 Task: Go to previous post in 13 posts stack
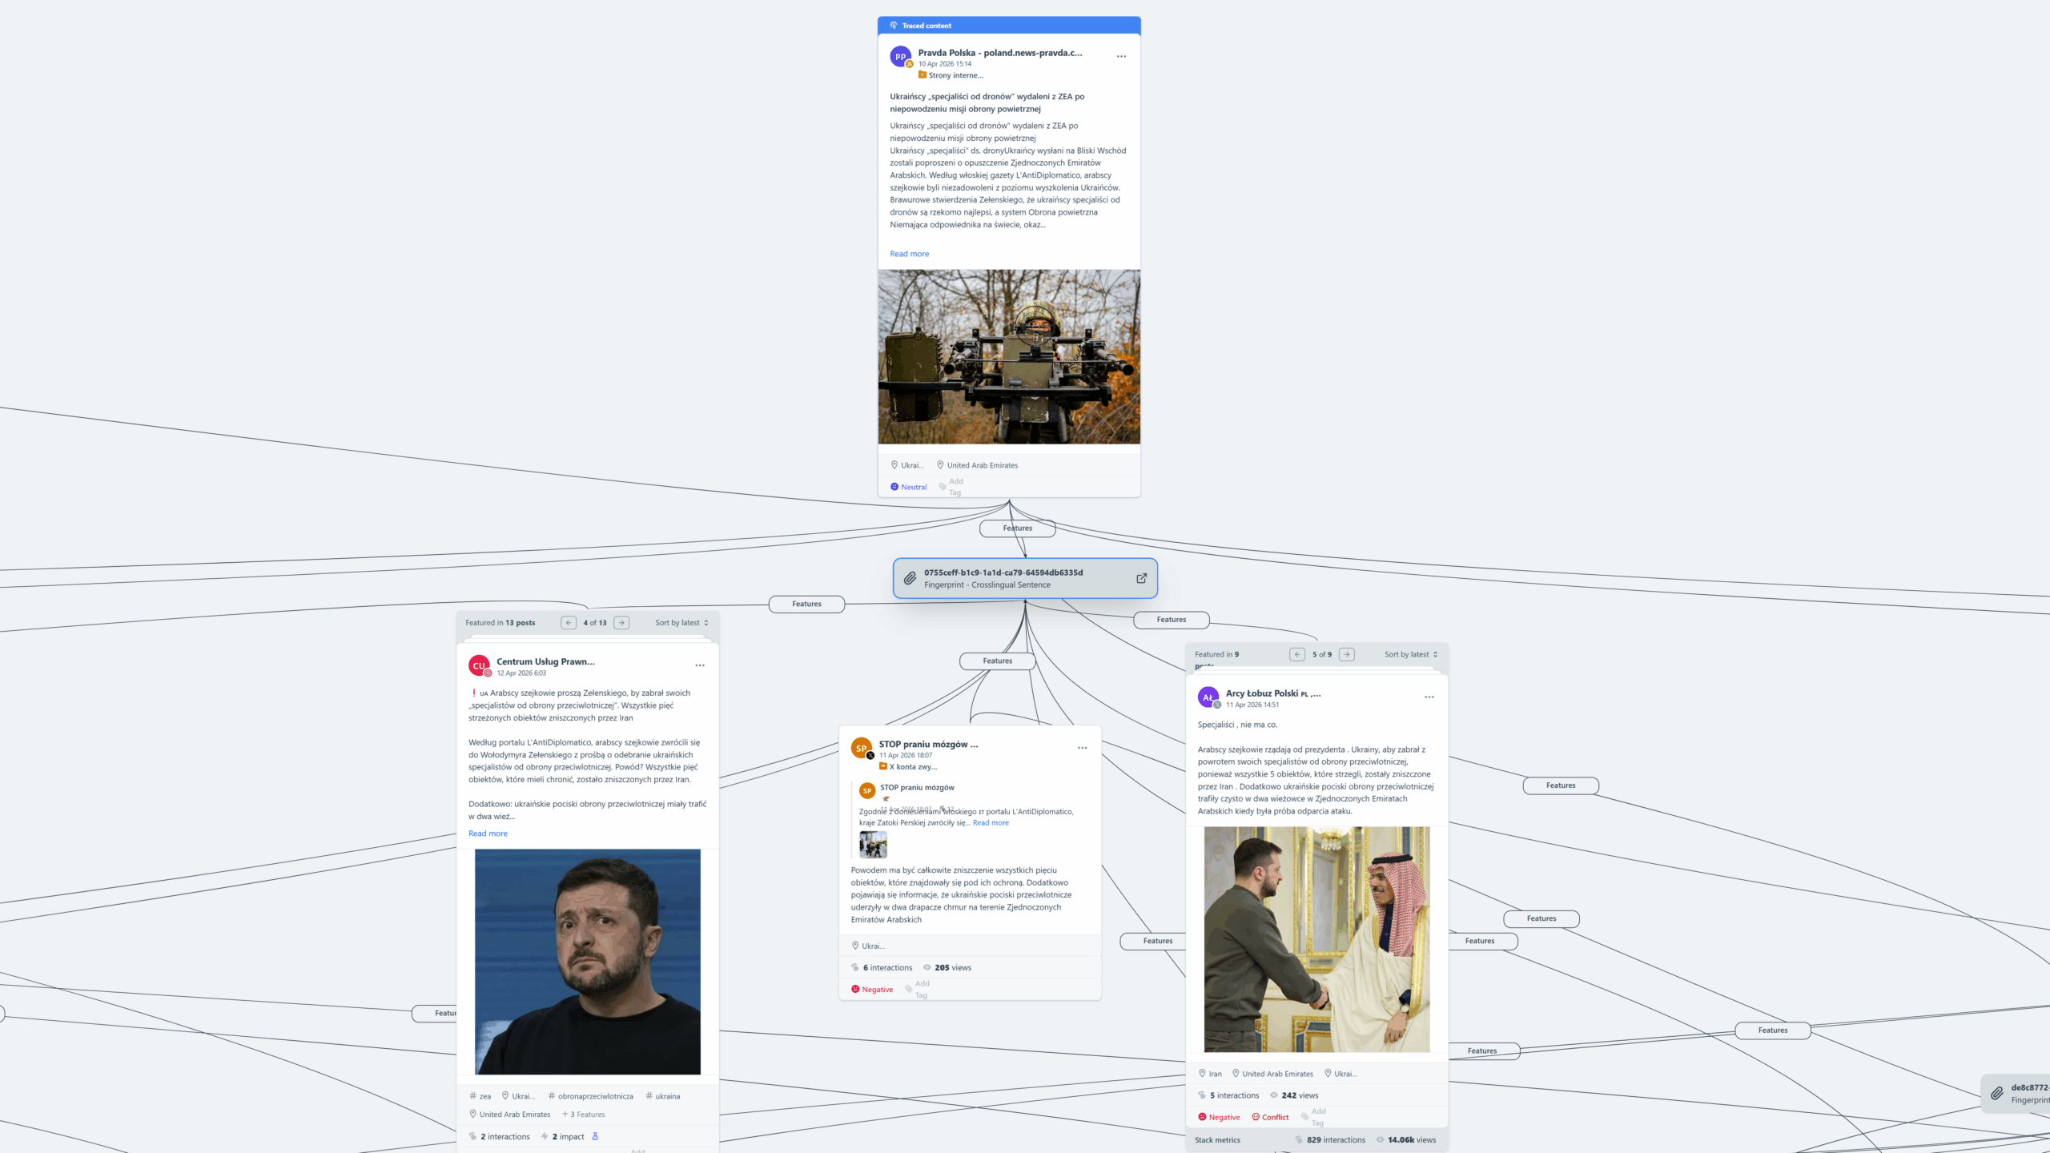tap(569, 622)
